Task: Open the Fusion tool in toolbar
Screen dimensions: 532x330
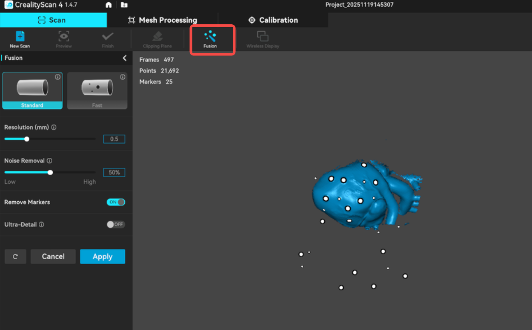Action: point(210,37)
